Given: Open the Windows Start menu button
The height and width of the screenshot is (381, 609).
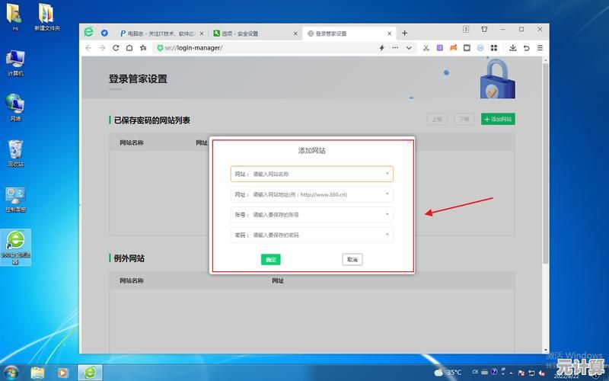Looking at the screenshot, I should [11, 373].
